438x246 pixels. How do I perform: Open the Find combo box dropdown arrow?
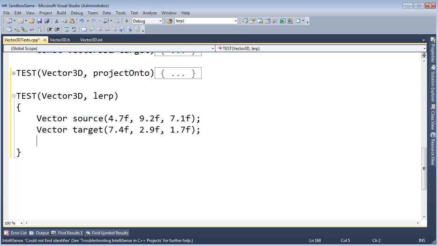pyautogui.click(x=236, y=21)
